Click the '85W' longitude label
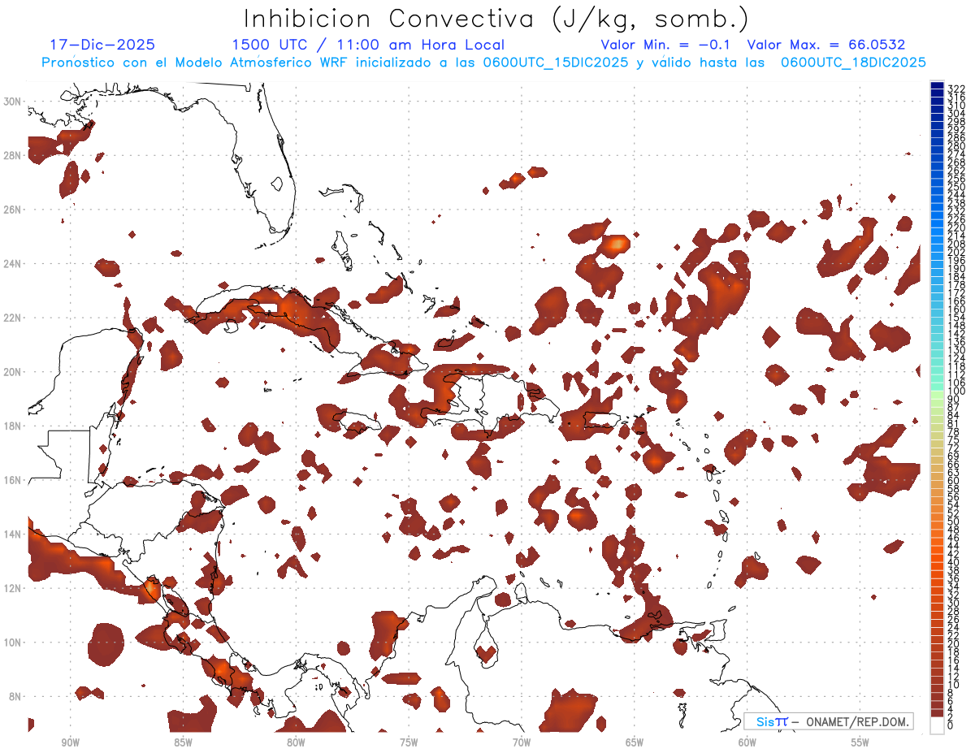The height and width of the screenshot is (753, 975). pyautogui.click(x=183, y=742)
